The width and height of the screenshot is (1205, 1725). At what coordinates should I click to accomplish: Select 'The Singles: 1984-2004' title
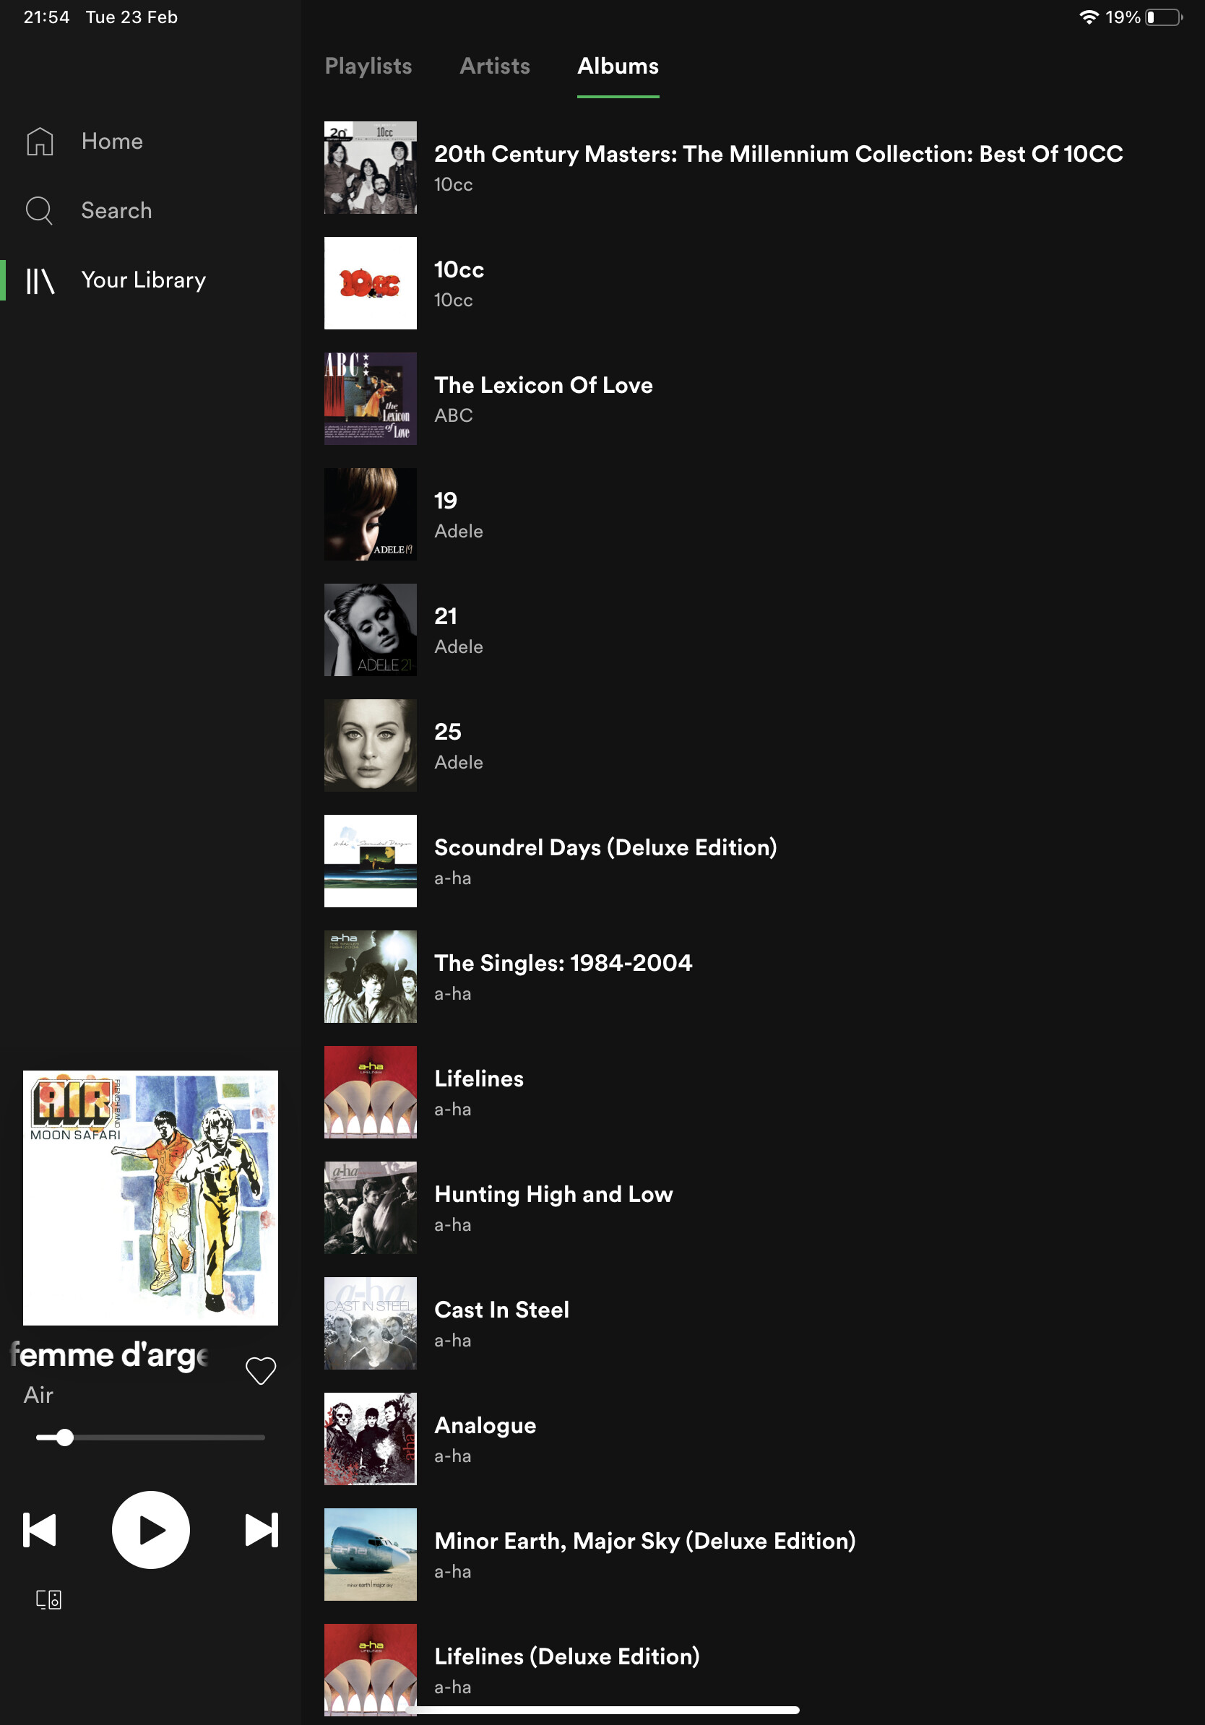(x=563, y=963)
